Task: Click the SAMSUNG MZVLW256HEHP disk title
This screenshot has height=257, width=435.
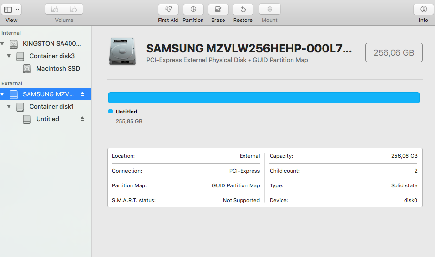Action: (x=249, y=49)
